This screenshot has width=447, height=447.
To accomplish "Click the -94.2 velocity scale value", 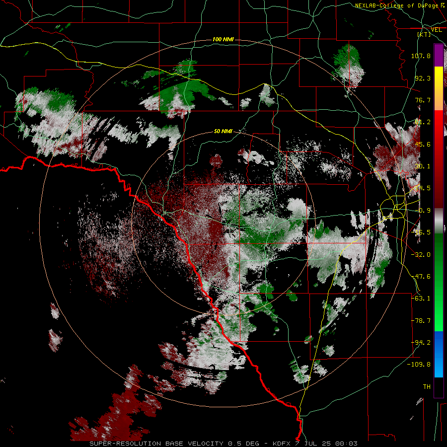I will tap(421, 343).
